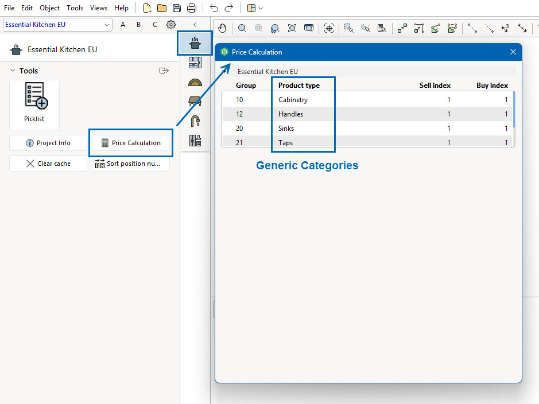Select the dashed line drawing tool
This screenshot has width=539, height=404.
point(489,28)
